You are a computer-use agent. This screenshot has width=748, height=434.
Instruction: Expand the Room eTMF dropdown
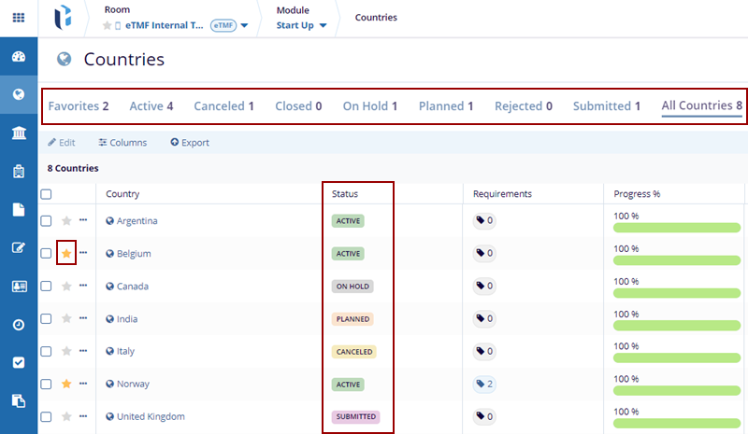(244, 26)
